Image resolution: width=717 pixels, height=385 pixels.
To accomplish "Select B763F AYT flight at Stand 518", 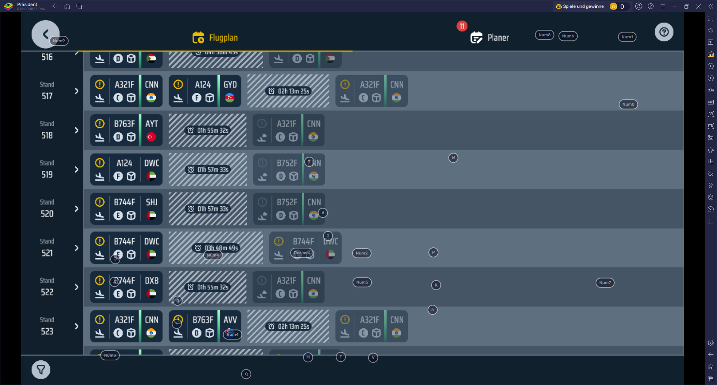I will (x=126, y=130).
